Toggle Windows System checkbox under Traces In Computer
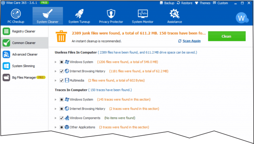This screenshot has width=254, height=144. pos(62,100)
